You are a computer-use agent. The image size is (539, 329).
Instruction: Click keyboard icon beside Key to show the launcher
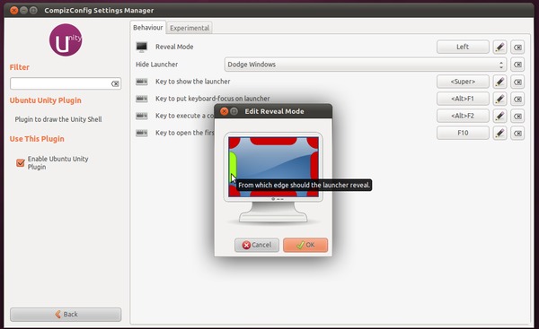tap(142, 82)
